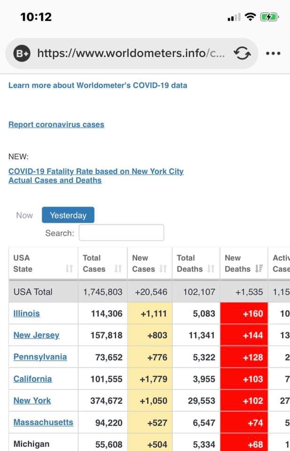The image size is (290, 451).
Task: Open Learn more about Worldometer's COVID-19 data
Action: coord(98,86)
